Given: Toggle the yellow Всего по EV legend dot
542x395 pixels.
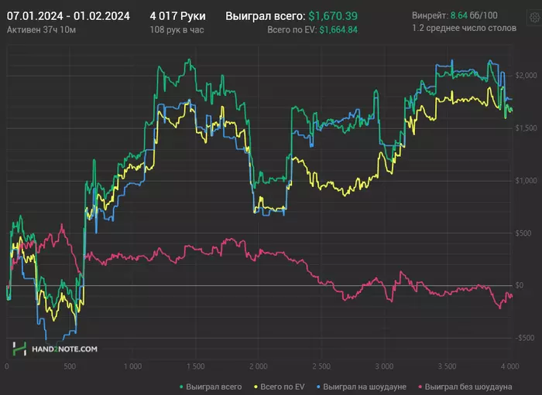Looking at the screenshot, I should point(256,387).
